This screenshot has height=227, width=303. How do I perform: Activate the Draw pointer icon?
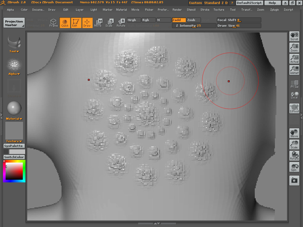click(x=87, y=23)
